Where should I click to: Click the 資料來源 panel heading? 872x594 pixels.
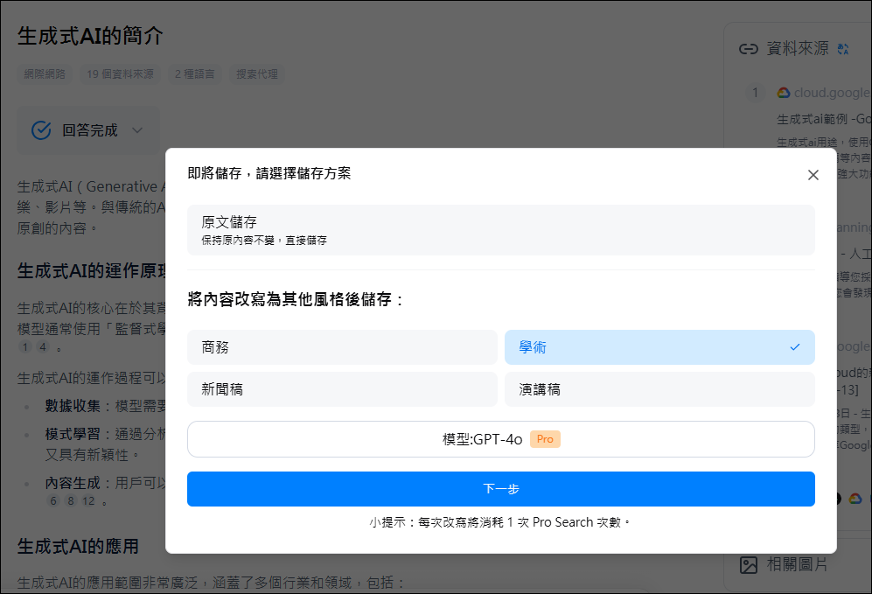tap(798, 49)
